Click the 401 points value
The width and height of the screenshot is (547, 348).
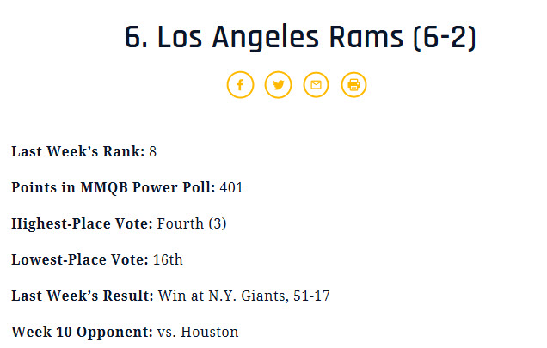231,187
